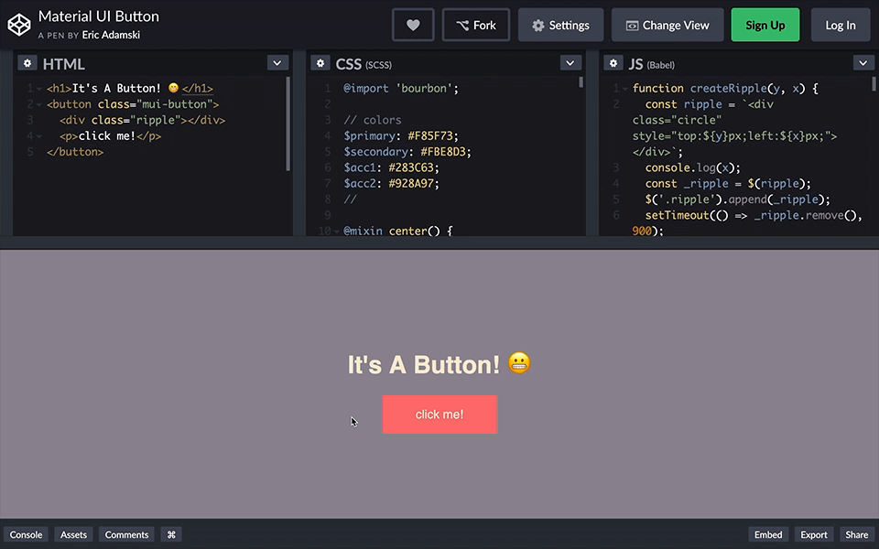Image resolution: width=879 pixels, height=549 pixels.
Task: Open JS panel settings via its gear icon
Action: [x=613, y=63]
